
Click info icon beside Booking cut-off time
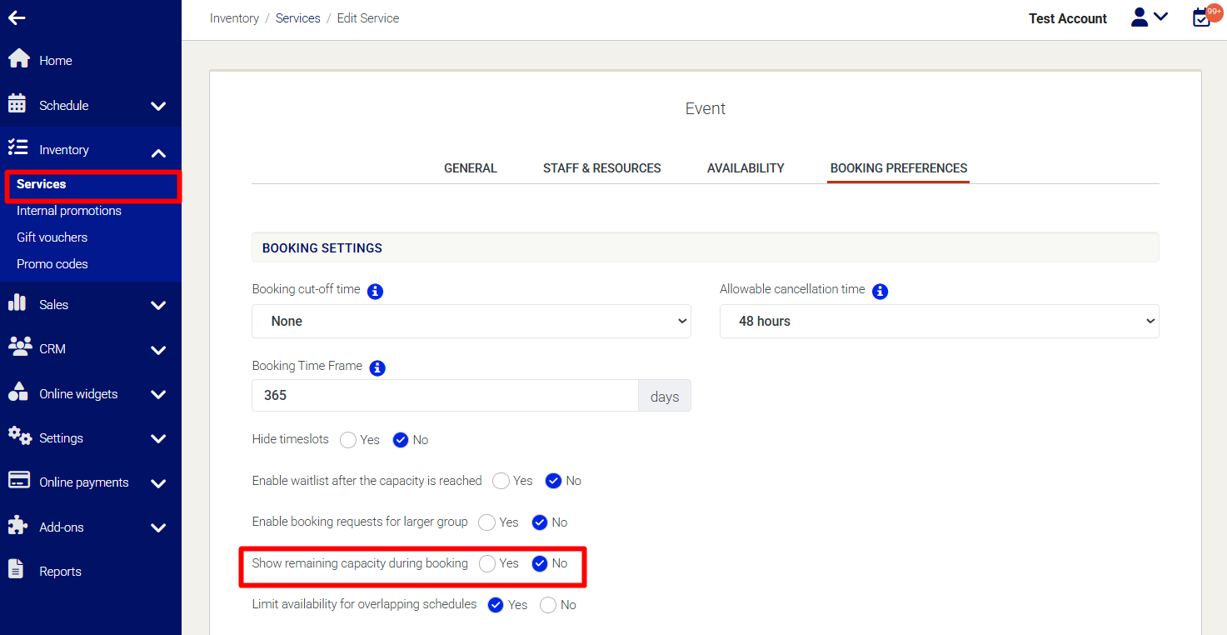click(x=375, y=292)
